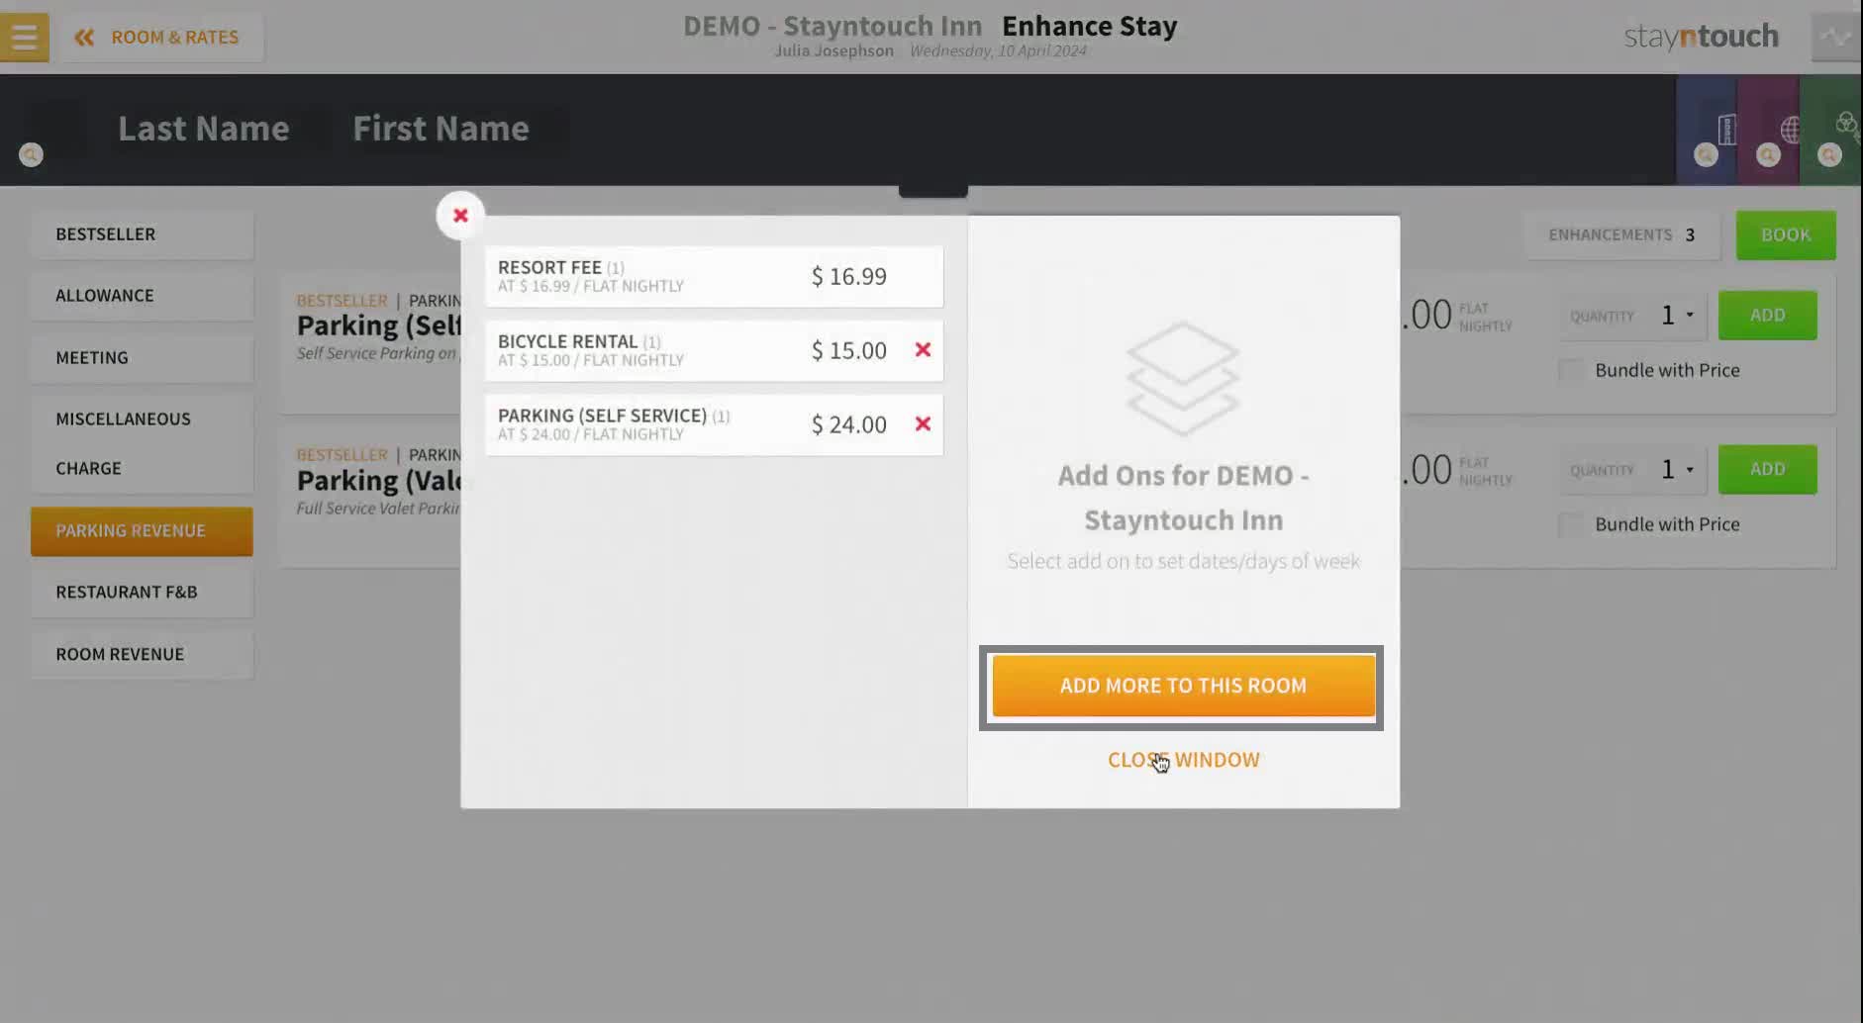The width and height of the screenshot is (1863, 1023).
Task: Select the Miscellaneous Charge category
Action: (x=142, y=443)
